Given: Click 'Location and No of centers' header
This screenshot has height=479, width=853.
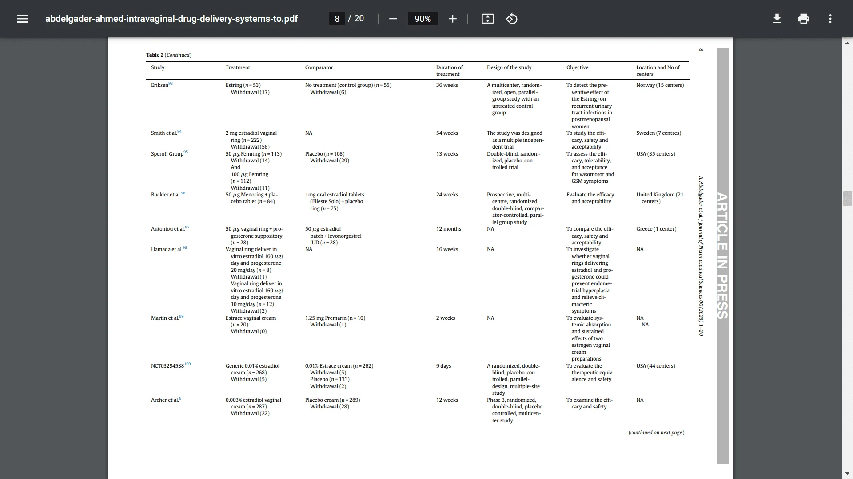Looking at the screenshot, I should 658,71.
